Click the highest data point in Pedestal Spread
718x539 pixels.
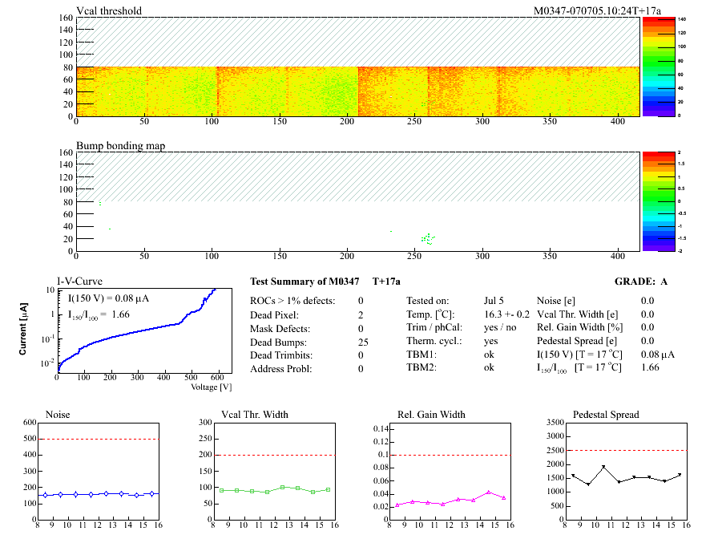pos(603,467)
